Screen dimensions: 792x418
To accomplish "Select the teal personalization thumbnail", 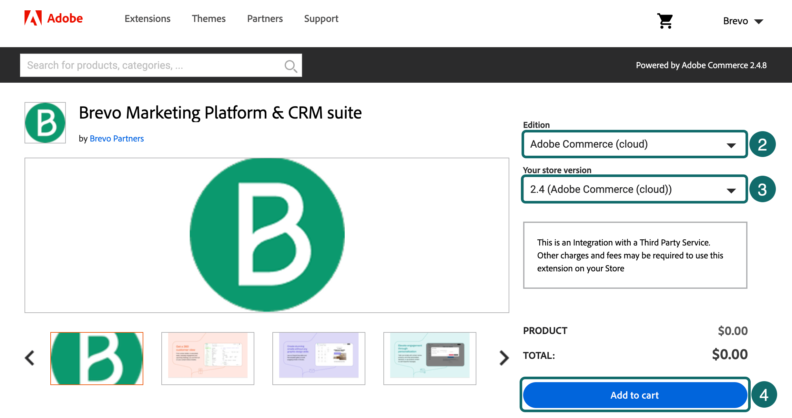I will (x=430, y=358).
